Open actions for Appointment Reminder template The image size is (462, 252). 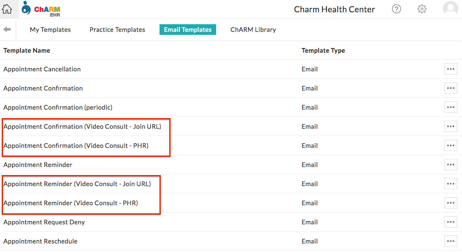451,164
